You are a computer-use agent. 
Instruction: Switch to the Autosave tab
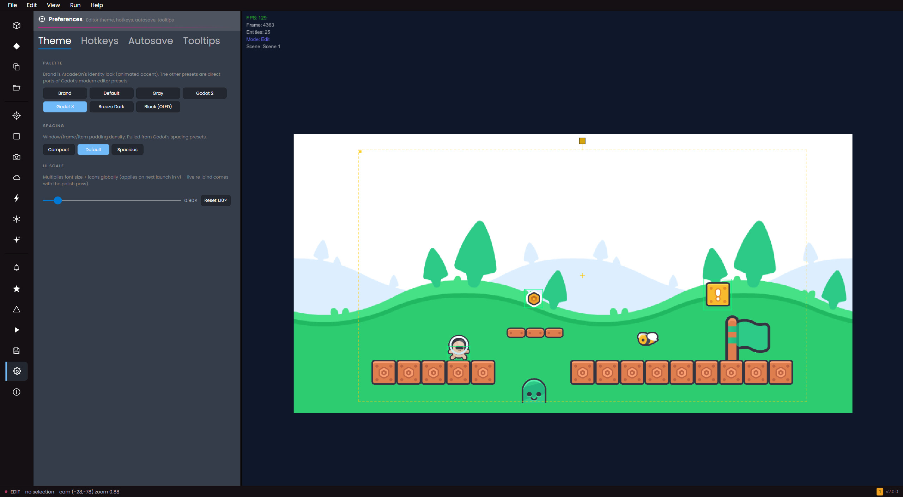(151, 41)
